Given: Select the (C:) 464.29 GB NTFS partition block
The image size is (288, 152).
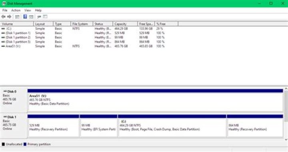Looking at the screenshot, I should tap(172, 126).
